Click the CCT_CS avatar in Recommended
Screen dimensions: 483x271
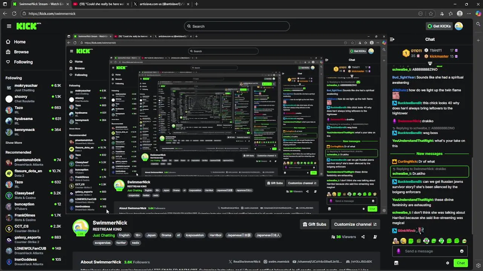click(x=9, y=228)
